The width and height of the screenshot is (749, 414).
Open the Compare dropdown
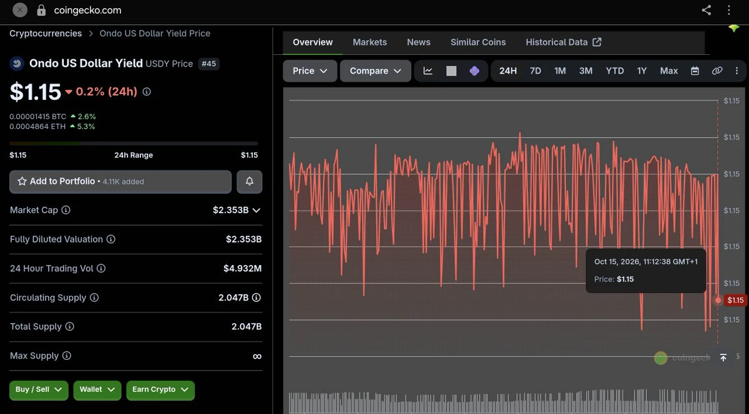pyautogui.click(x=376, y=71)
